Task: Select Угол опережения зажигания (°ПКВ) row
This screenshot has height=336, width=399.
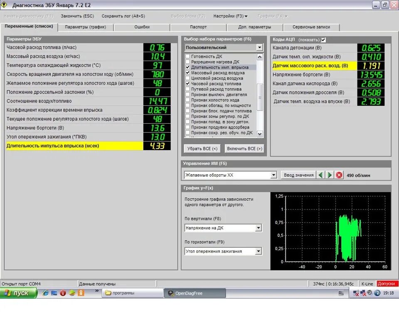Action: pos(88,137)
